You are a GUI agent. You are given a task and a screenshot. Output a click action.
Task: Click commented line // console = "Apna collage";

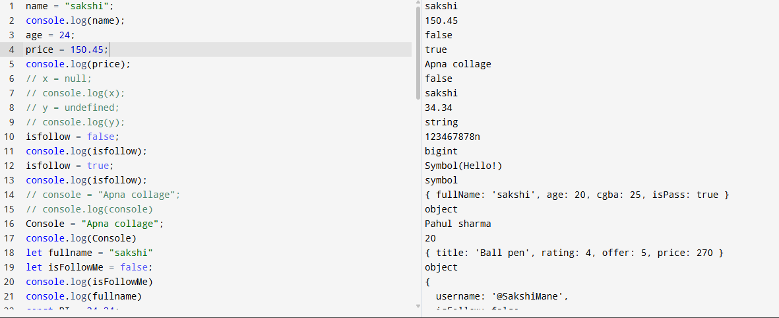click(x=103, y=194)
